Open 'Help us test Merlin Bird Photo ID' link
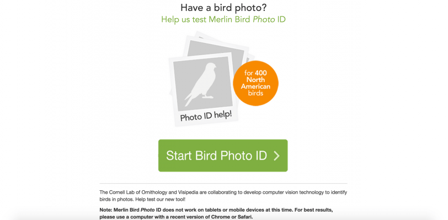The width and height of the screenshot is (448, 220). [223, 20]
